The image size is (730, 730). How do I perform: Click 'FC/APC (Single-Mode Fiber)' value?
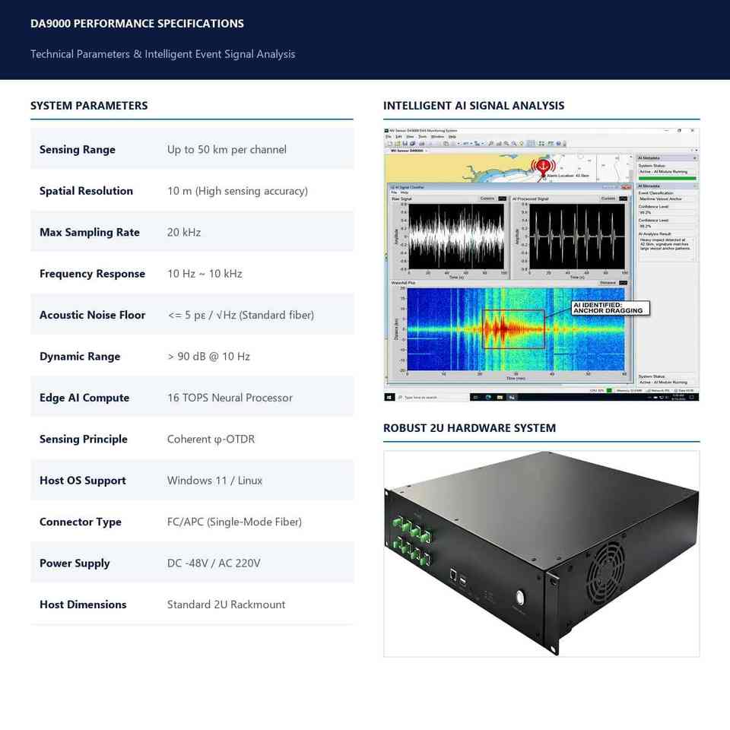point(234,522)
